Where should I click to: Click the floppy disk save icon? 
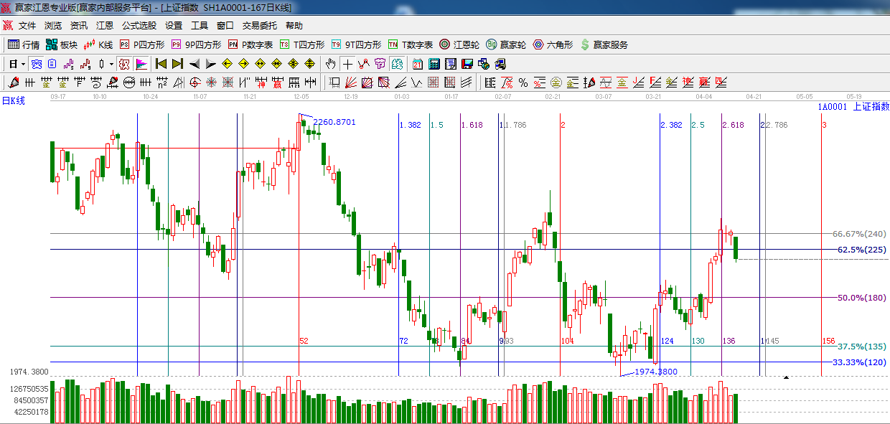pyautogui.click(x=467, y=64)
